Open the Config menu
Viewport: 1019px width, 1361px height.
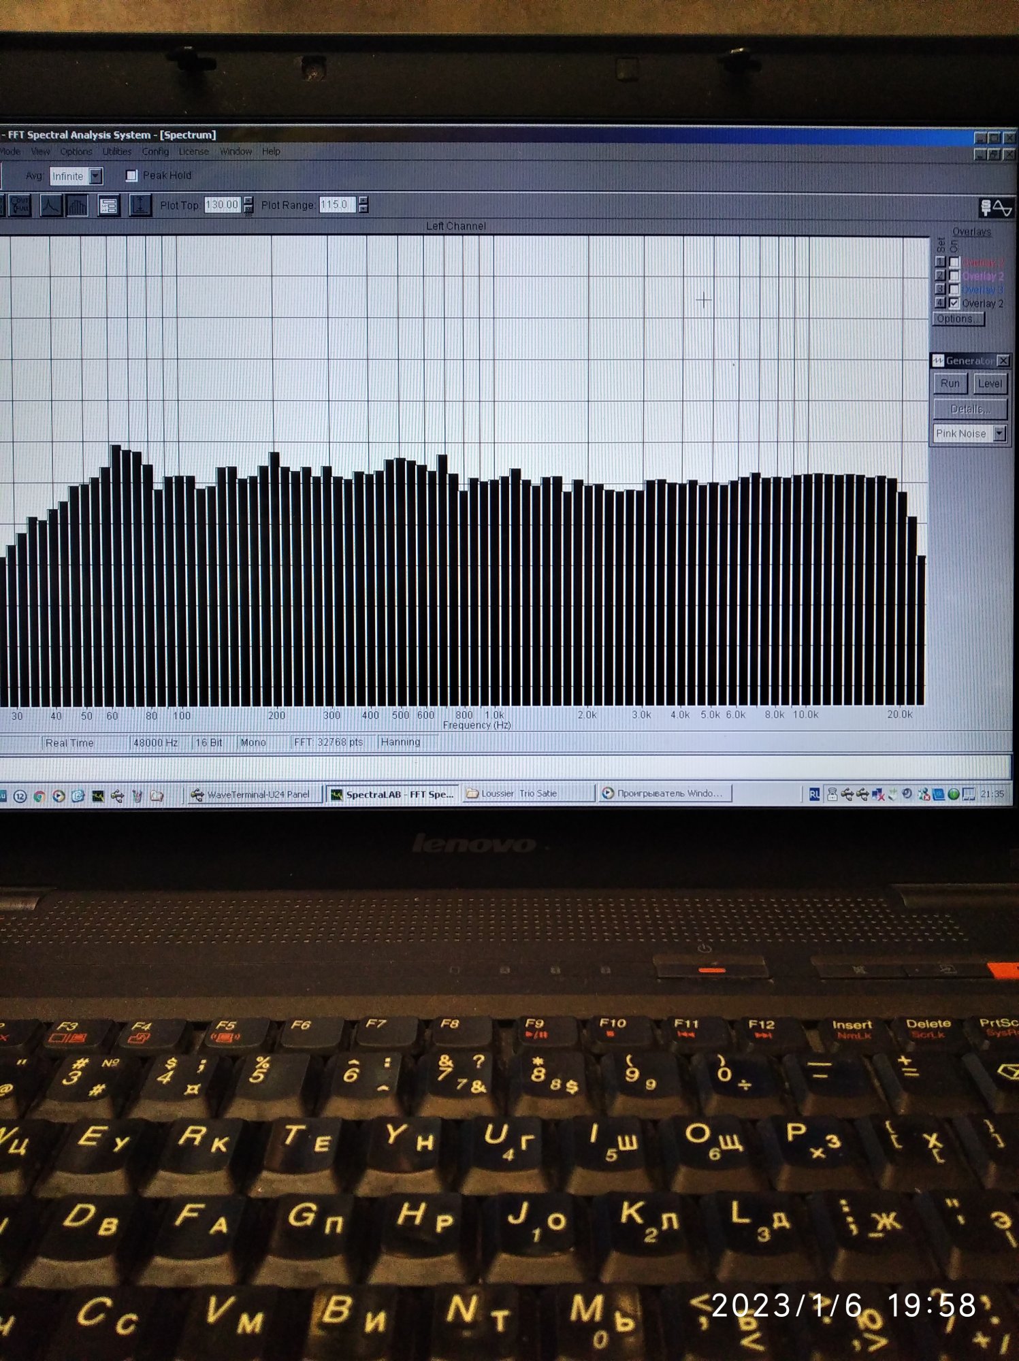(x=155, y=152)
